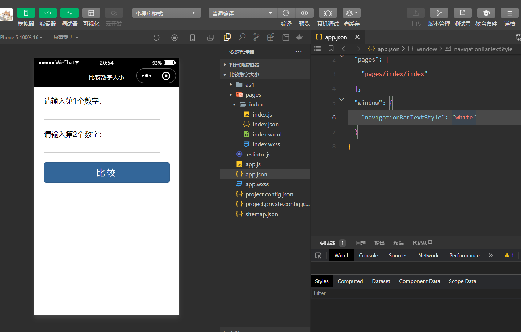
Task: Click the 预览 preview eye icon
Action: pyautogui.click(x=304, y=13)
